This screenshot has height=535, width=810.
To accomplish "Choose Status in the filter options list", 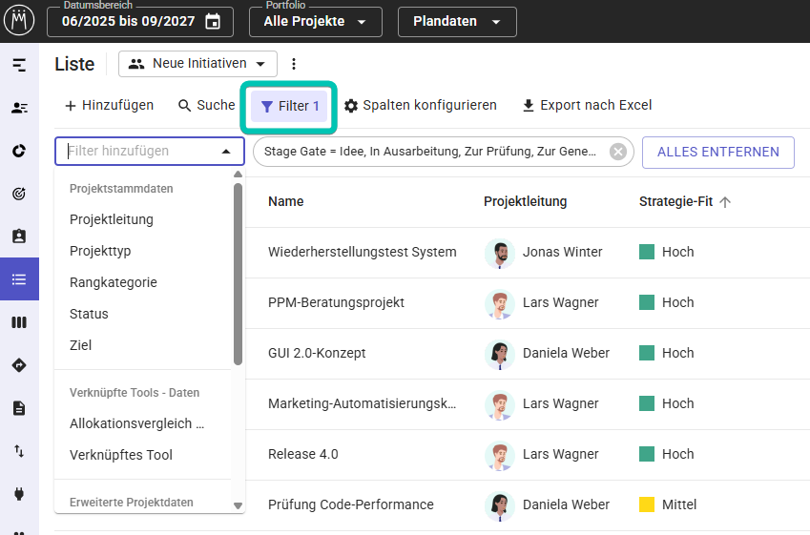I will [x=89, y=314].
